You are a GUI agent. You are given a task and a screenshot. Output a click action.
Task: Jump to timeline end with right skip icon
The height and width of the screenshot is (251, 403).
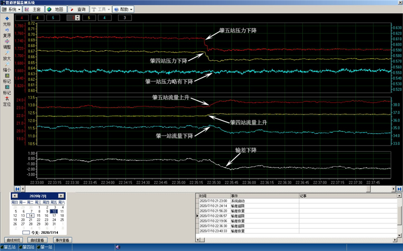399,188
